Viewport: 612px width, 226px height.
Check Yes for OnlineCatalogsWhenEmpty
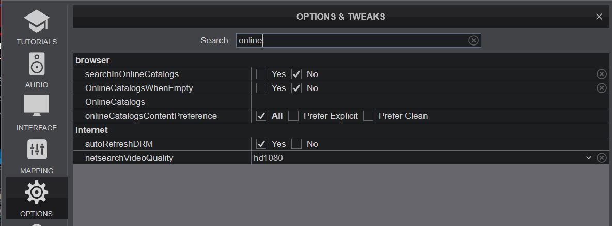point(261,88)
